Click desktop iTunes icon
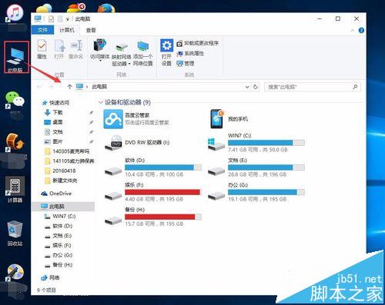This screenshot has height=305, width=385. [15, 14]
